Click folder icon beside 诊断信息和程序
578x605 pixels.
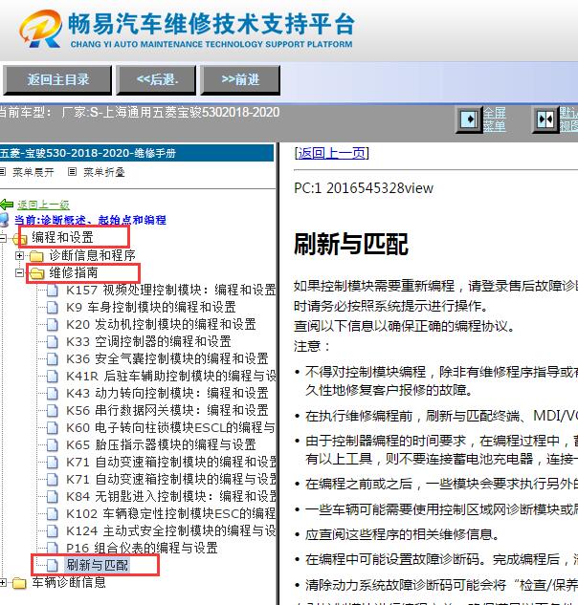coord(36,256)
